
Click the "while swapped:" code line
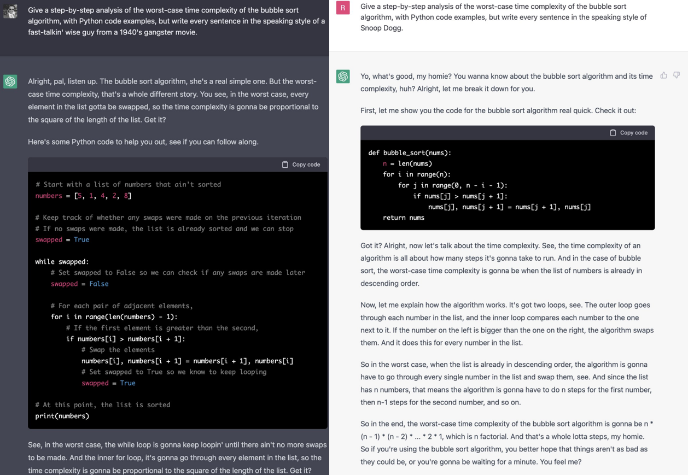(x=62, y=261)
